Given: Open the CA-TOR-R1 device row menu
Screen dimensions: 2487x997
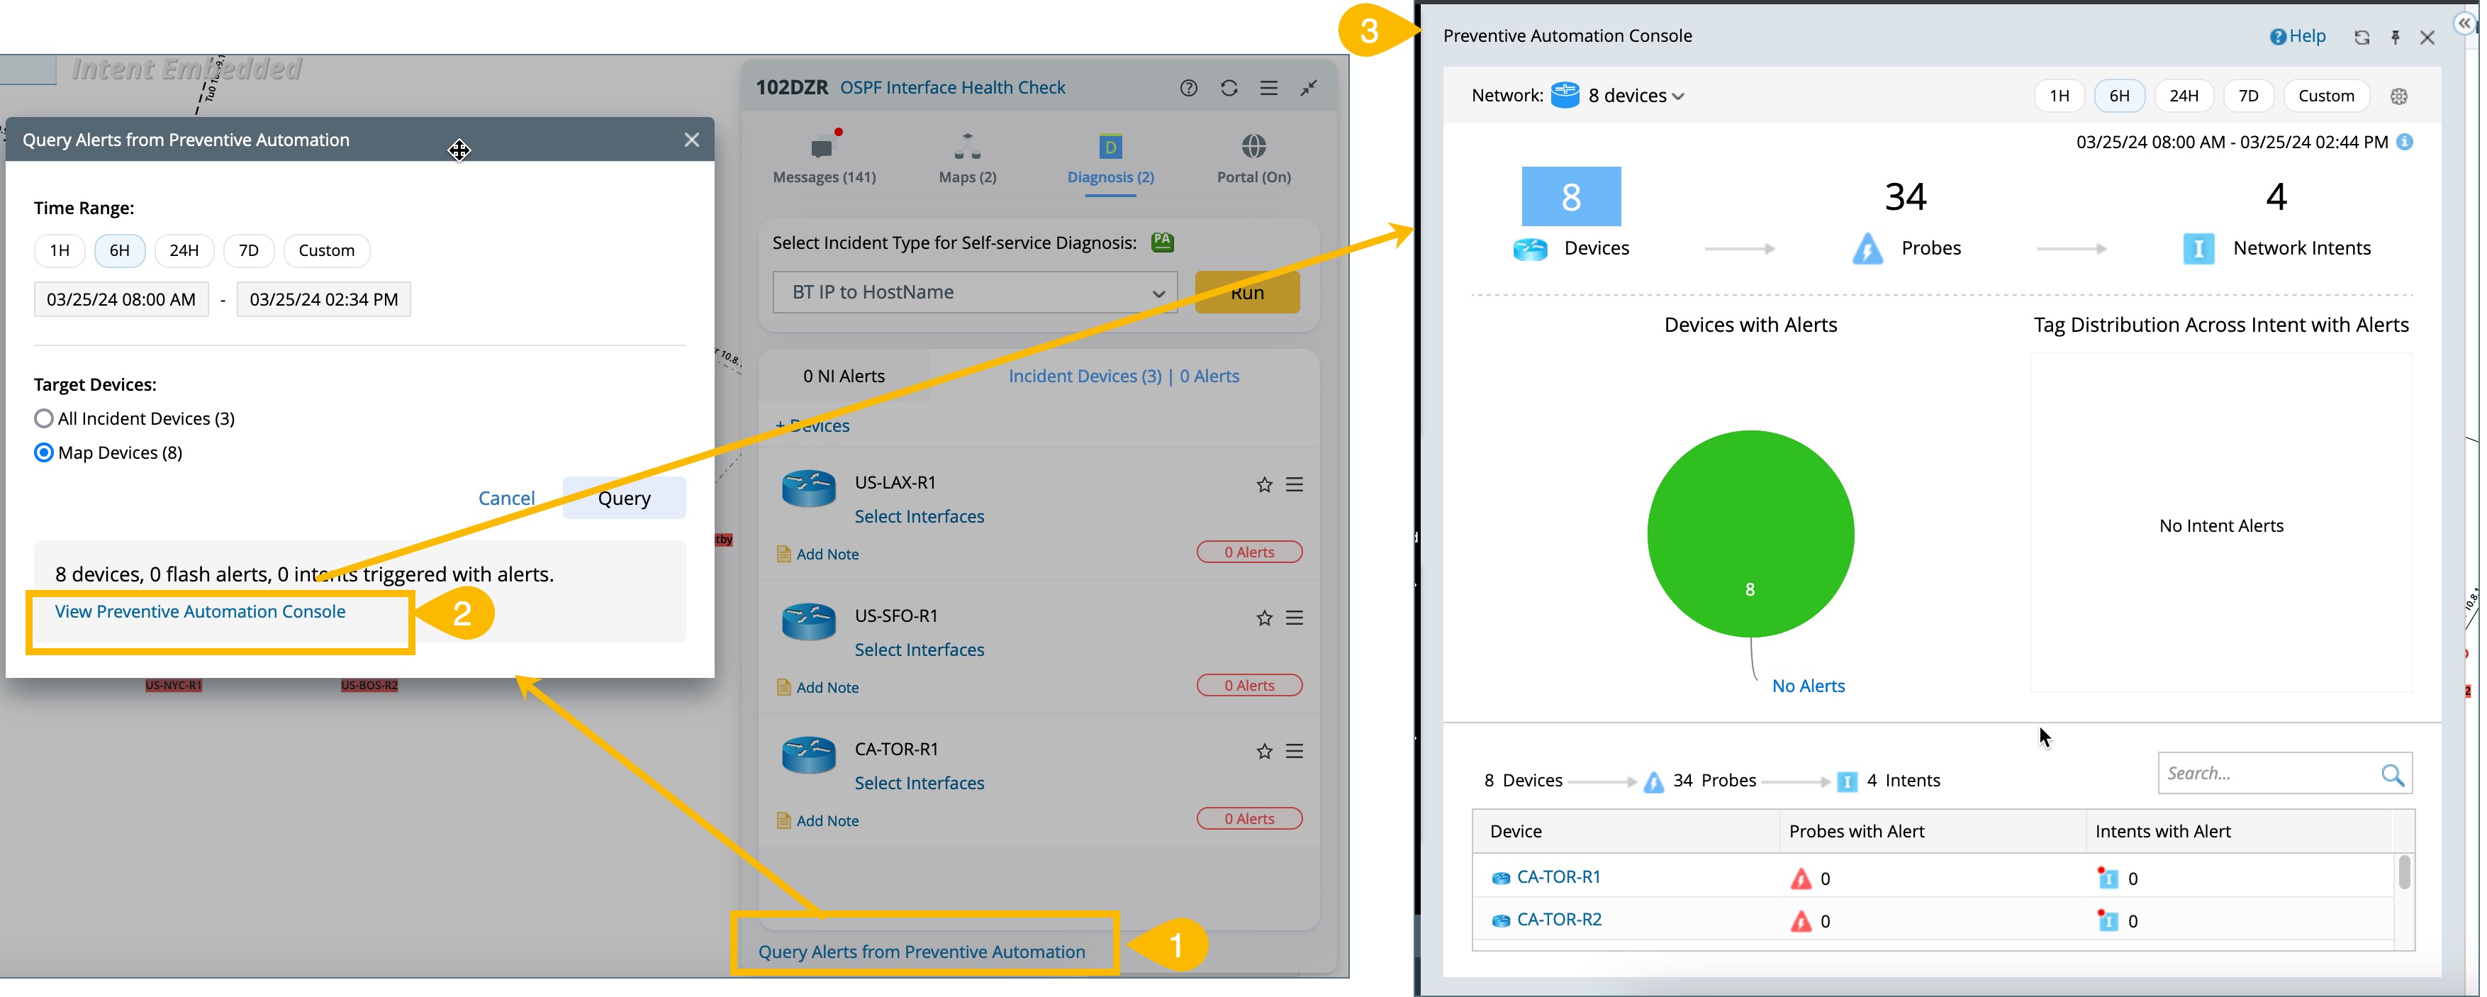Looking at the screenshot, I should coord(1295,752).
